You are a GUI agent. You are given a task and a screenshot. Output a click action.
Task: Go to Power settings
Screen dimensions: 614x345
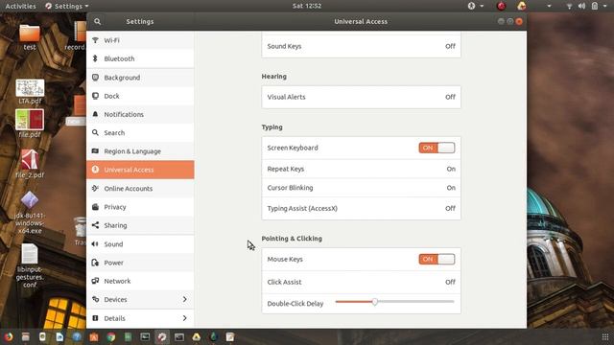pyautogui.click(x=140, y=263)
